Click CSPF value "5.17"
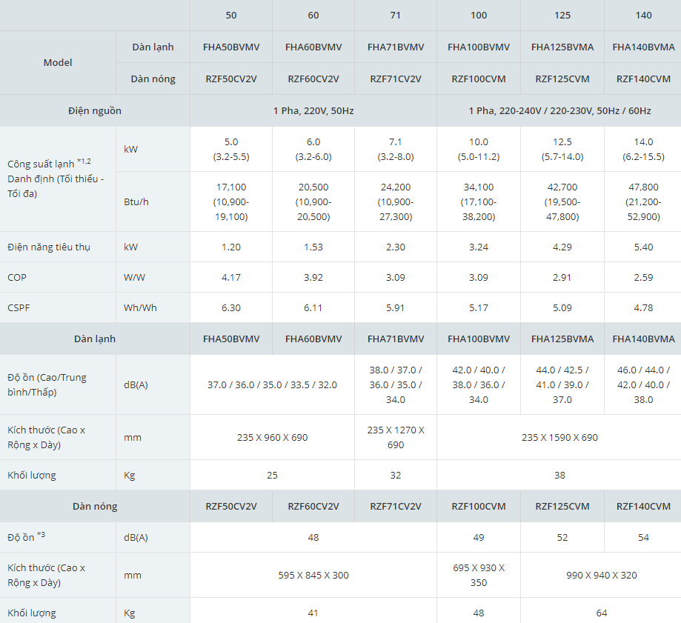The height and width of the screenshot is (623, 681). (479, 308)
